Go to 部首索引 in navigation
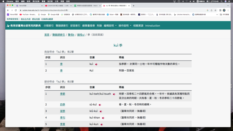The height and width of the screenshot is (131, 233). pos(75,26)
